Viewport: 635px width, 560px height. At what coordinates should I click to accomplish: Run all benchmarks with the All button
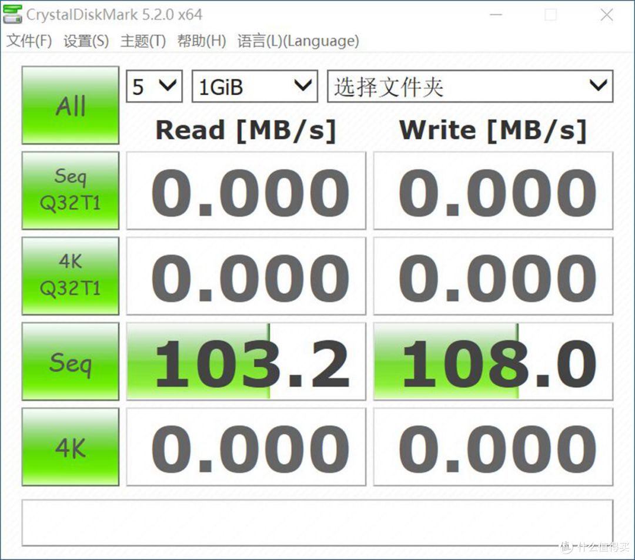(x=71, y=105)
